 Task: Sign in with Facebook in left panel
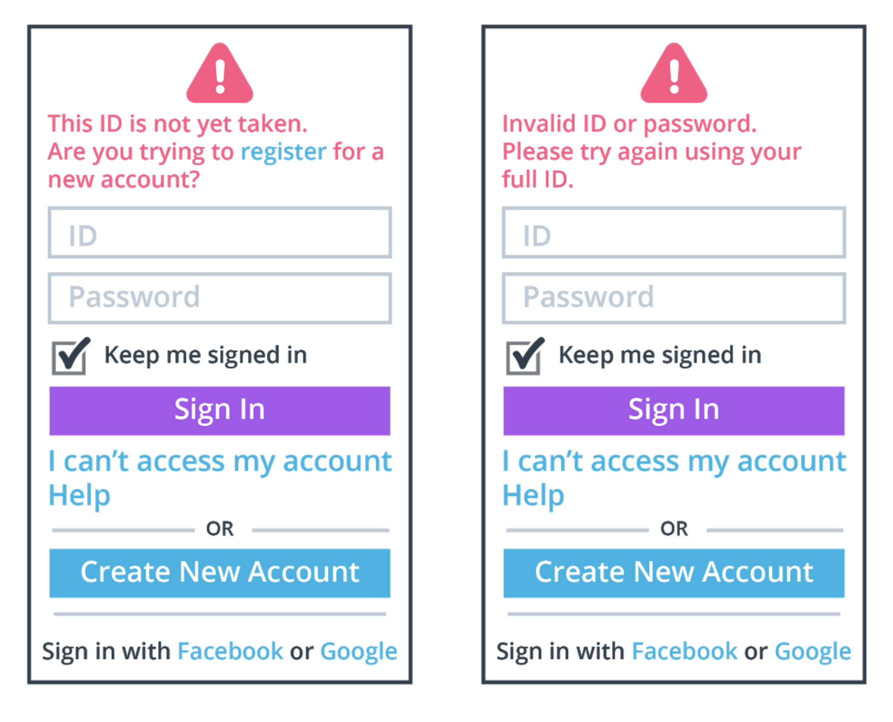(230, 651)
